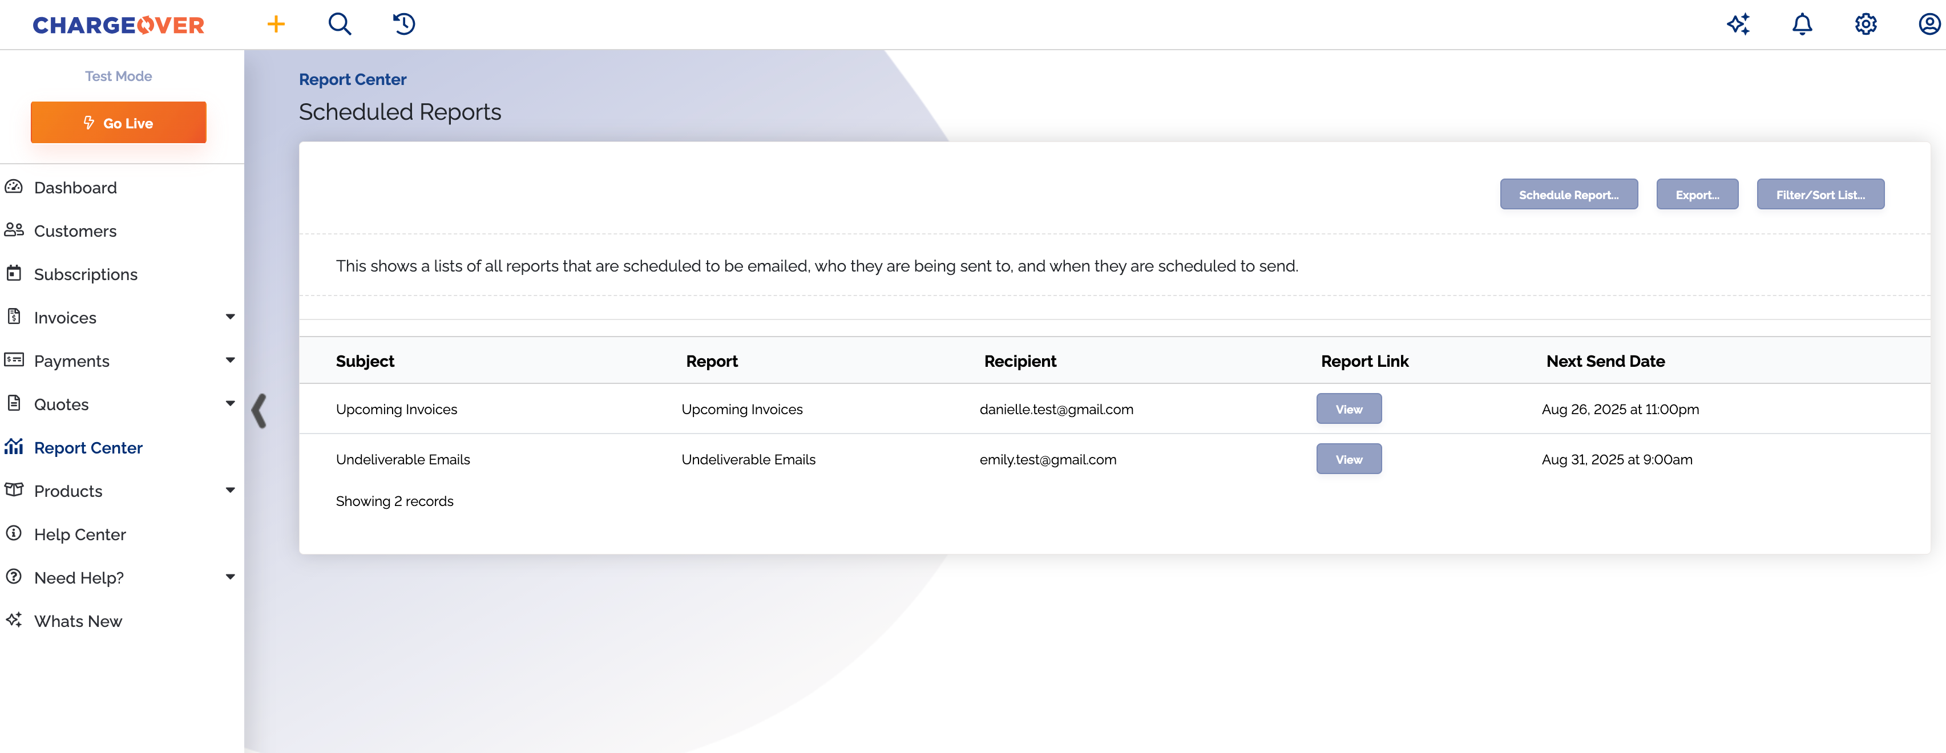Expand the Need Help? submenu arrow

point(229,577)
